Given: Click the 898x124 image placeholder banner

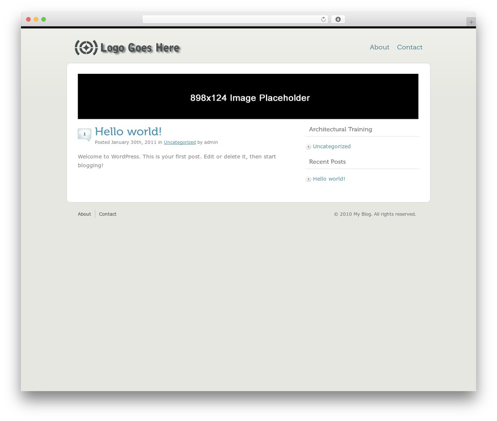Looking at the screenshot, I should (x=248, y=96).
